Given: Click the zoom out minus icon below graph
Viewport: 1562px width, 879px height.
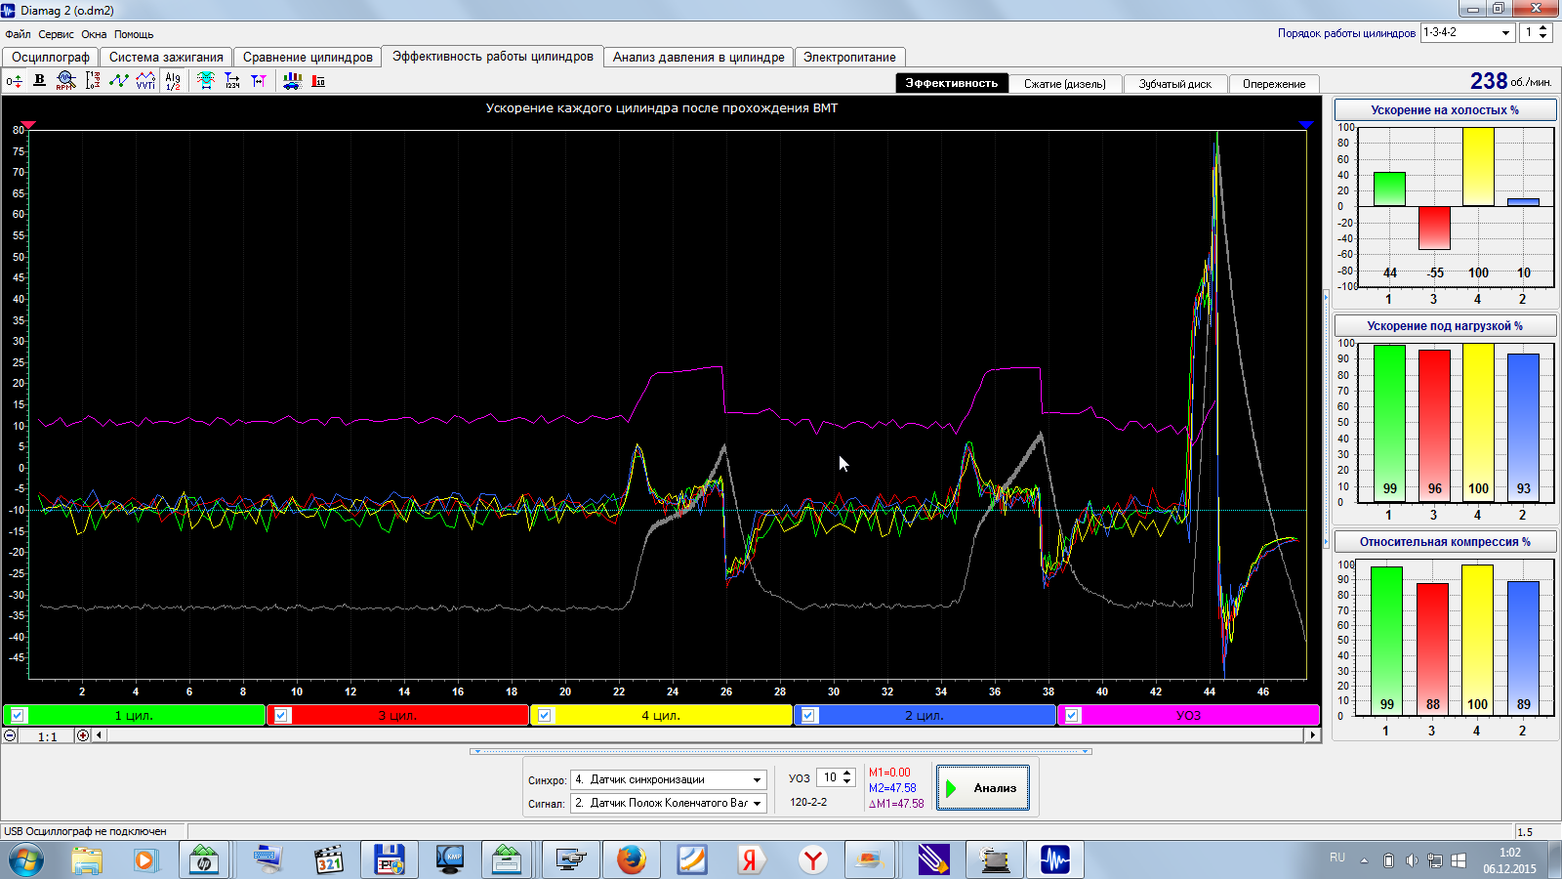Looking at the screenshot, I should [x=10, y=735].
